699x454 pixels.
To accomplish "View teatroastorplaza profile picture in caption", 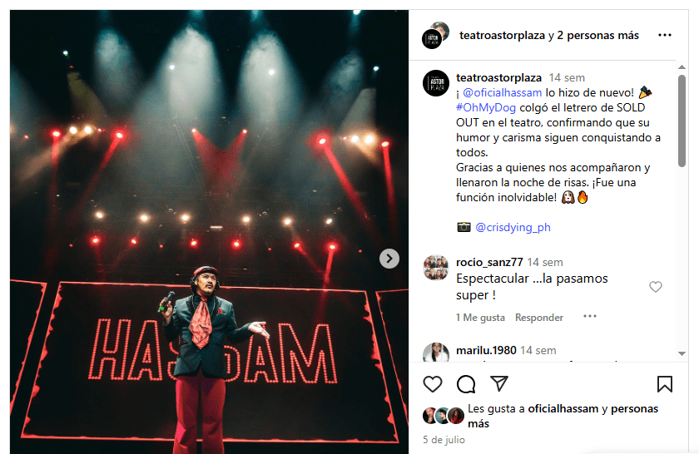I will pos(436,83).
